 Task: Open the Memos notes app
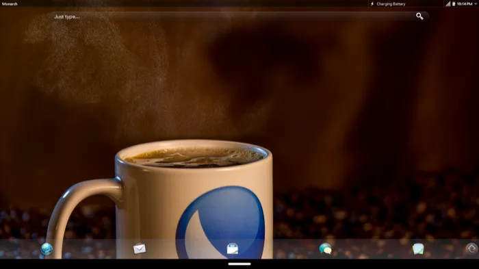tap(418, 249)
